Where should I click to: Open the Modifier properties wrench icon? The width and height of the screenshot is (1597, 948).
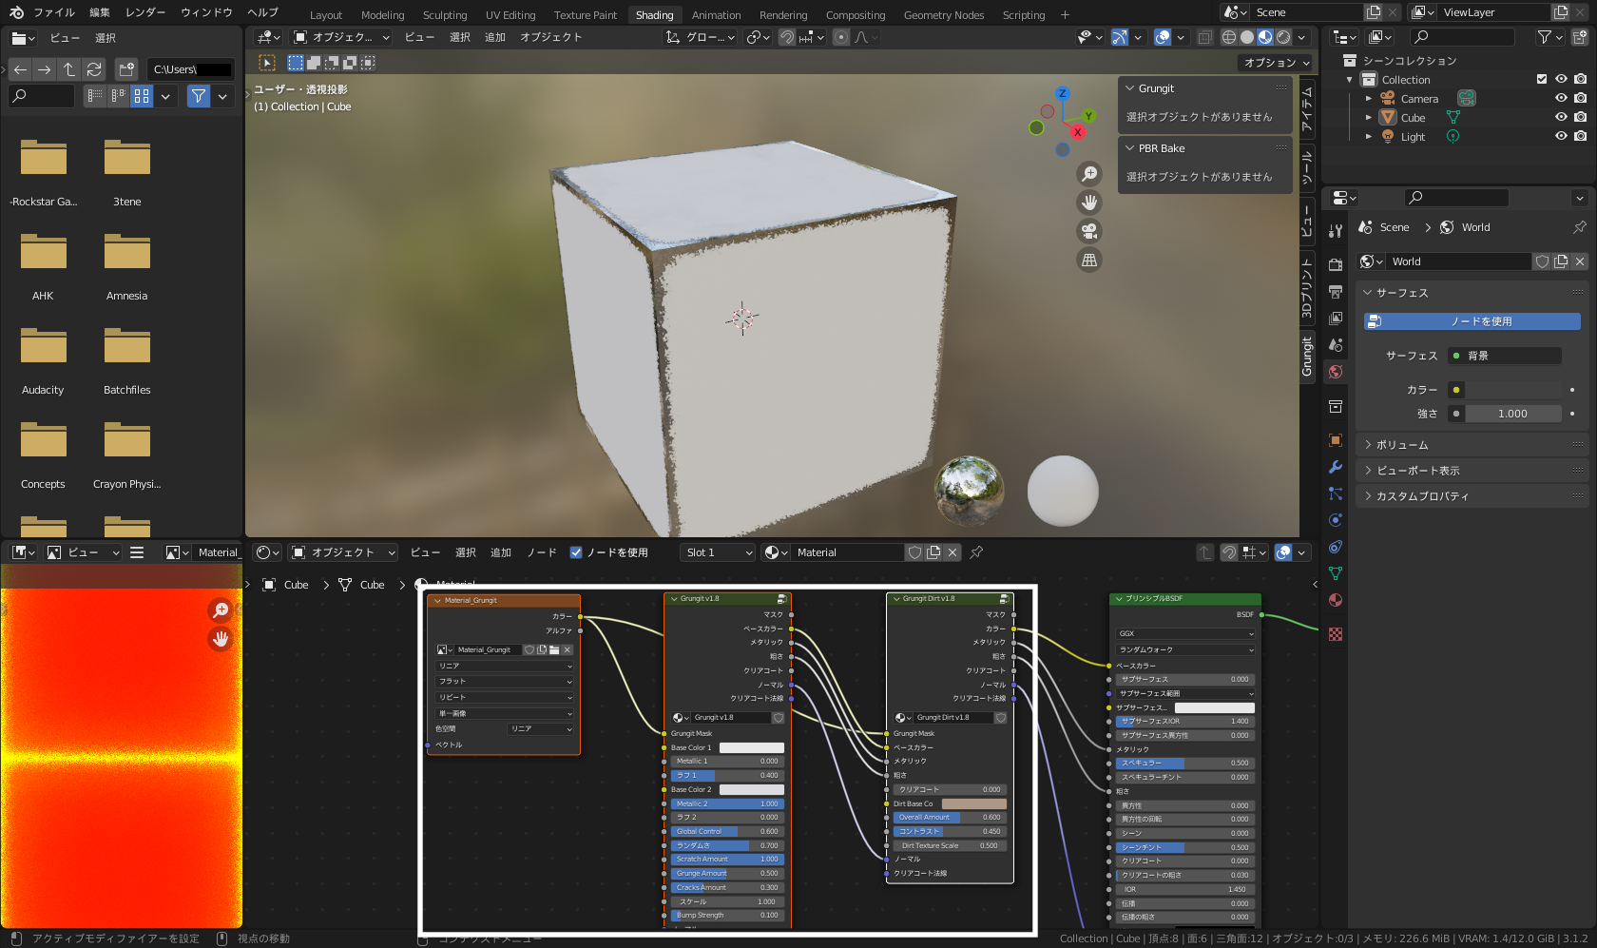[x=1336, y=467]
